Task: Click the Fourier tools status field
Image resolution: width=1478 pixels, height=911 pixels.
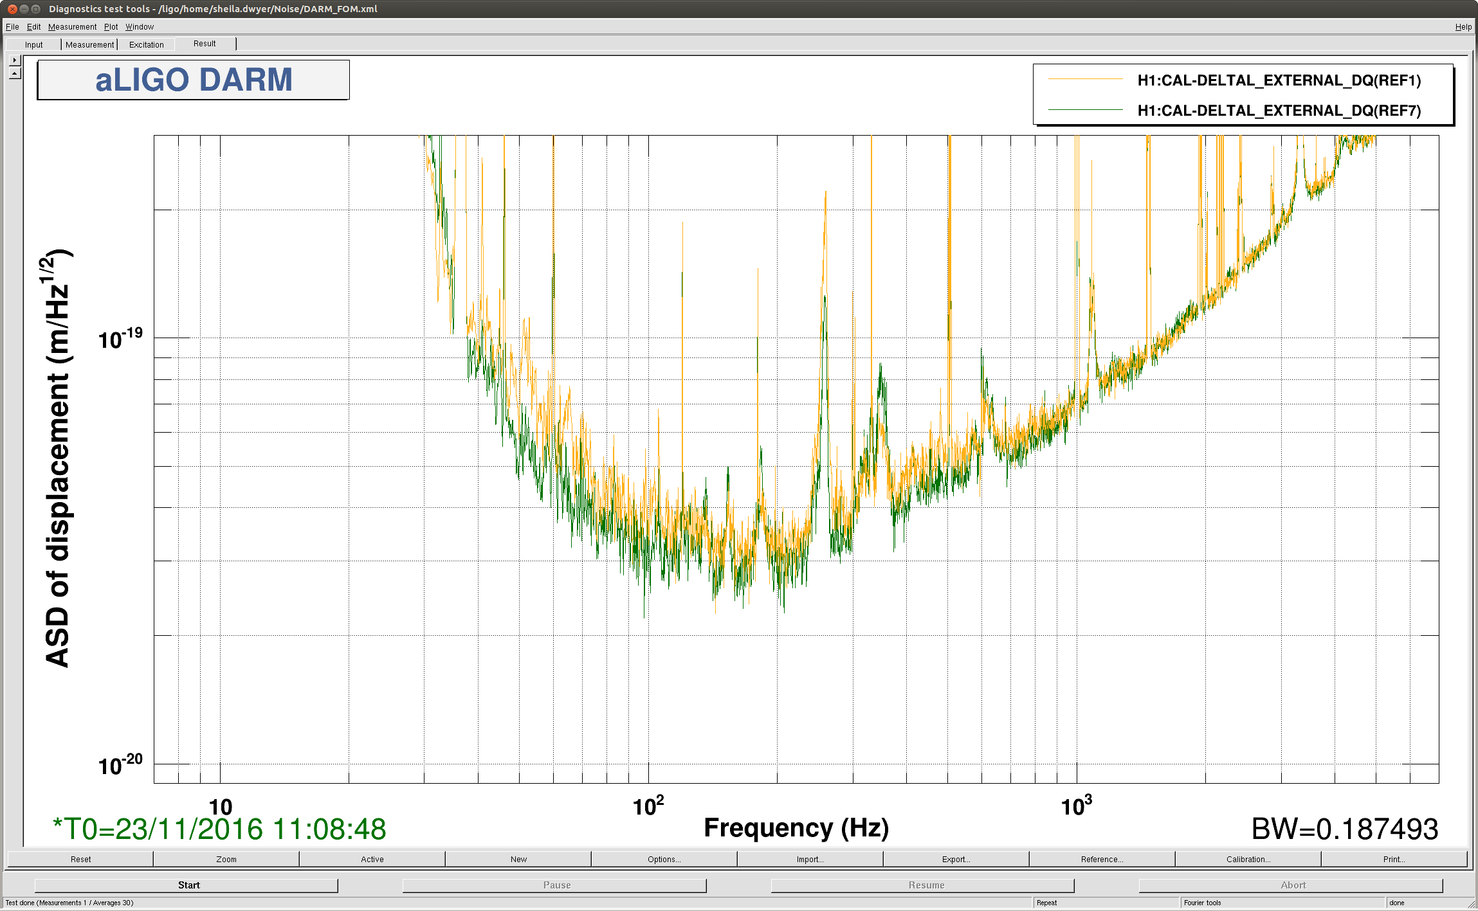Action: [1282, 903]
